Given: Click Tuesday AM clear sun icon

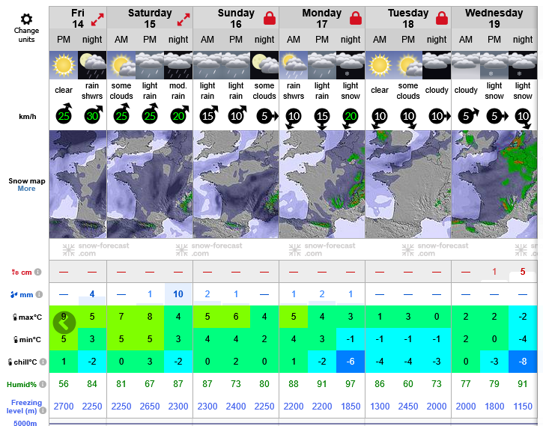Looking at the screenshot, I should pyautogui.click(x=380, y=65).
